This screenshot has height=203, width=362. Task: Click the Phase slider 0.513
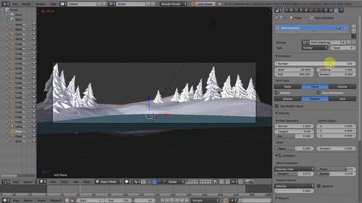[336, 169]
